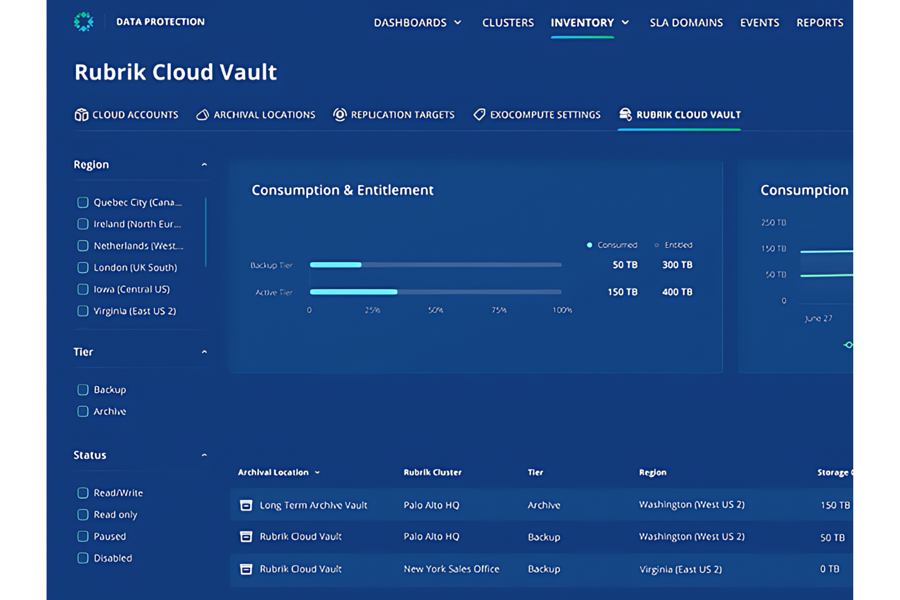
Task: Click the Entitled legend label
Action: [x=678, y=245]
